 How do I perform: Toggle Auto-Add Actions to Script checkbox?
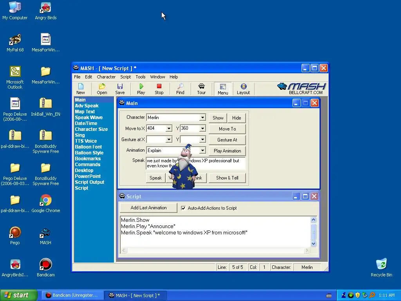click(183, 208)
